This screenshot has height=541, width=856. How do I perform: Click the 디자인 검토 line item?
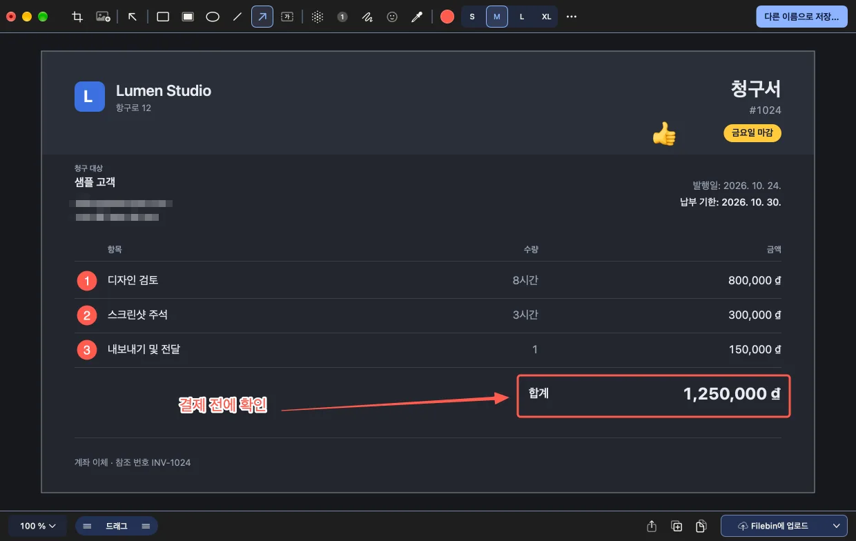[133, 280]
